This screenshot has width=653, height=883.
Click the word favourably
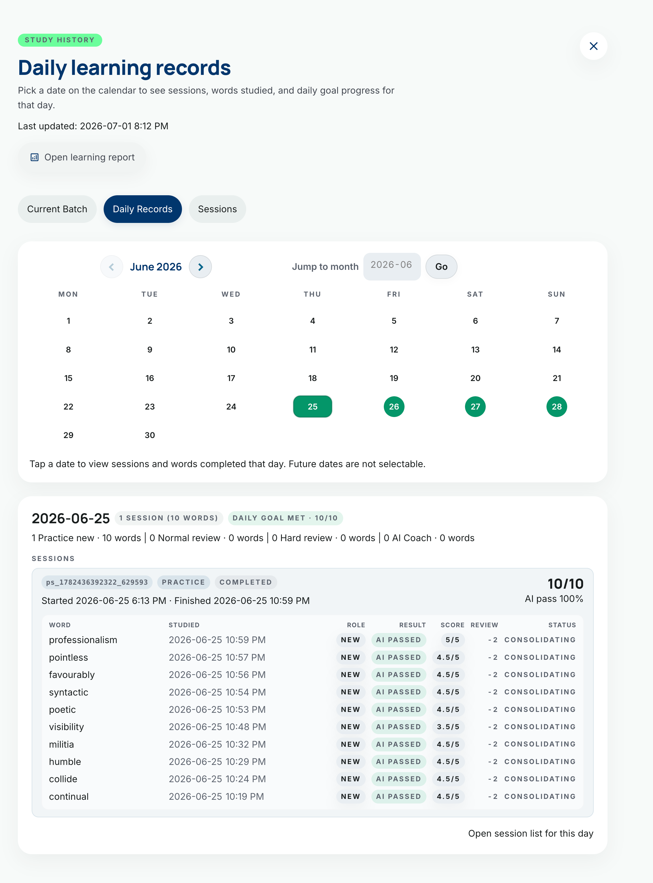(72, 674)
